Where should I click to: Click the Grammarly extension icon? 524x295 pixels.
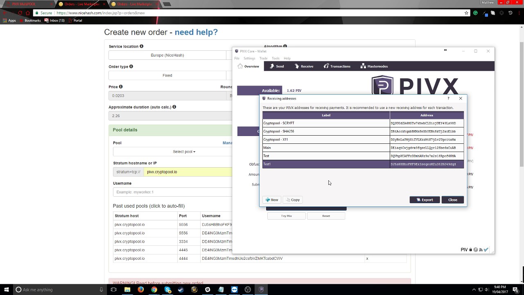click(475, 13)
